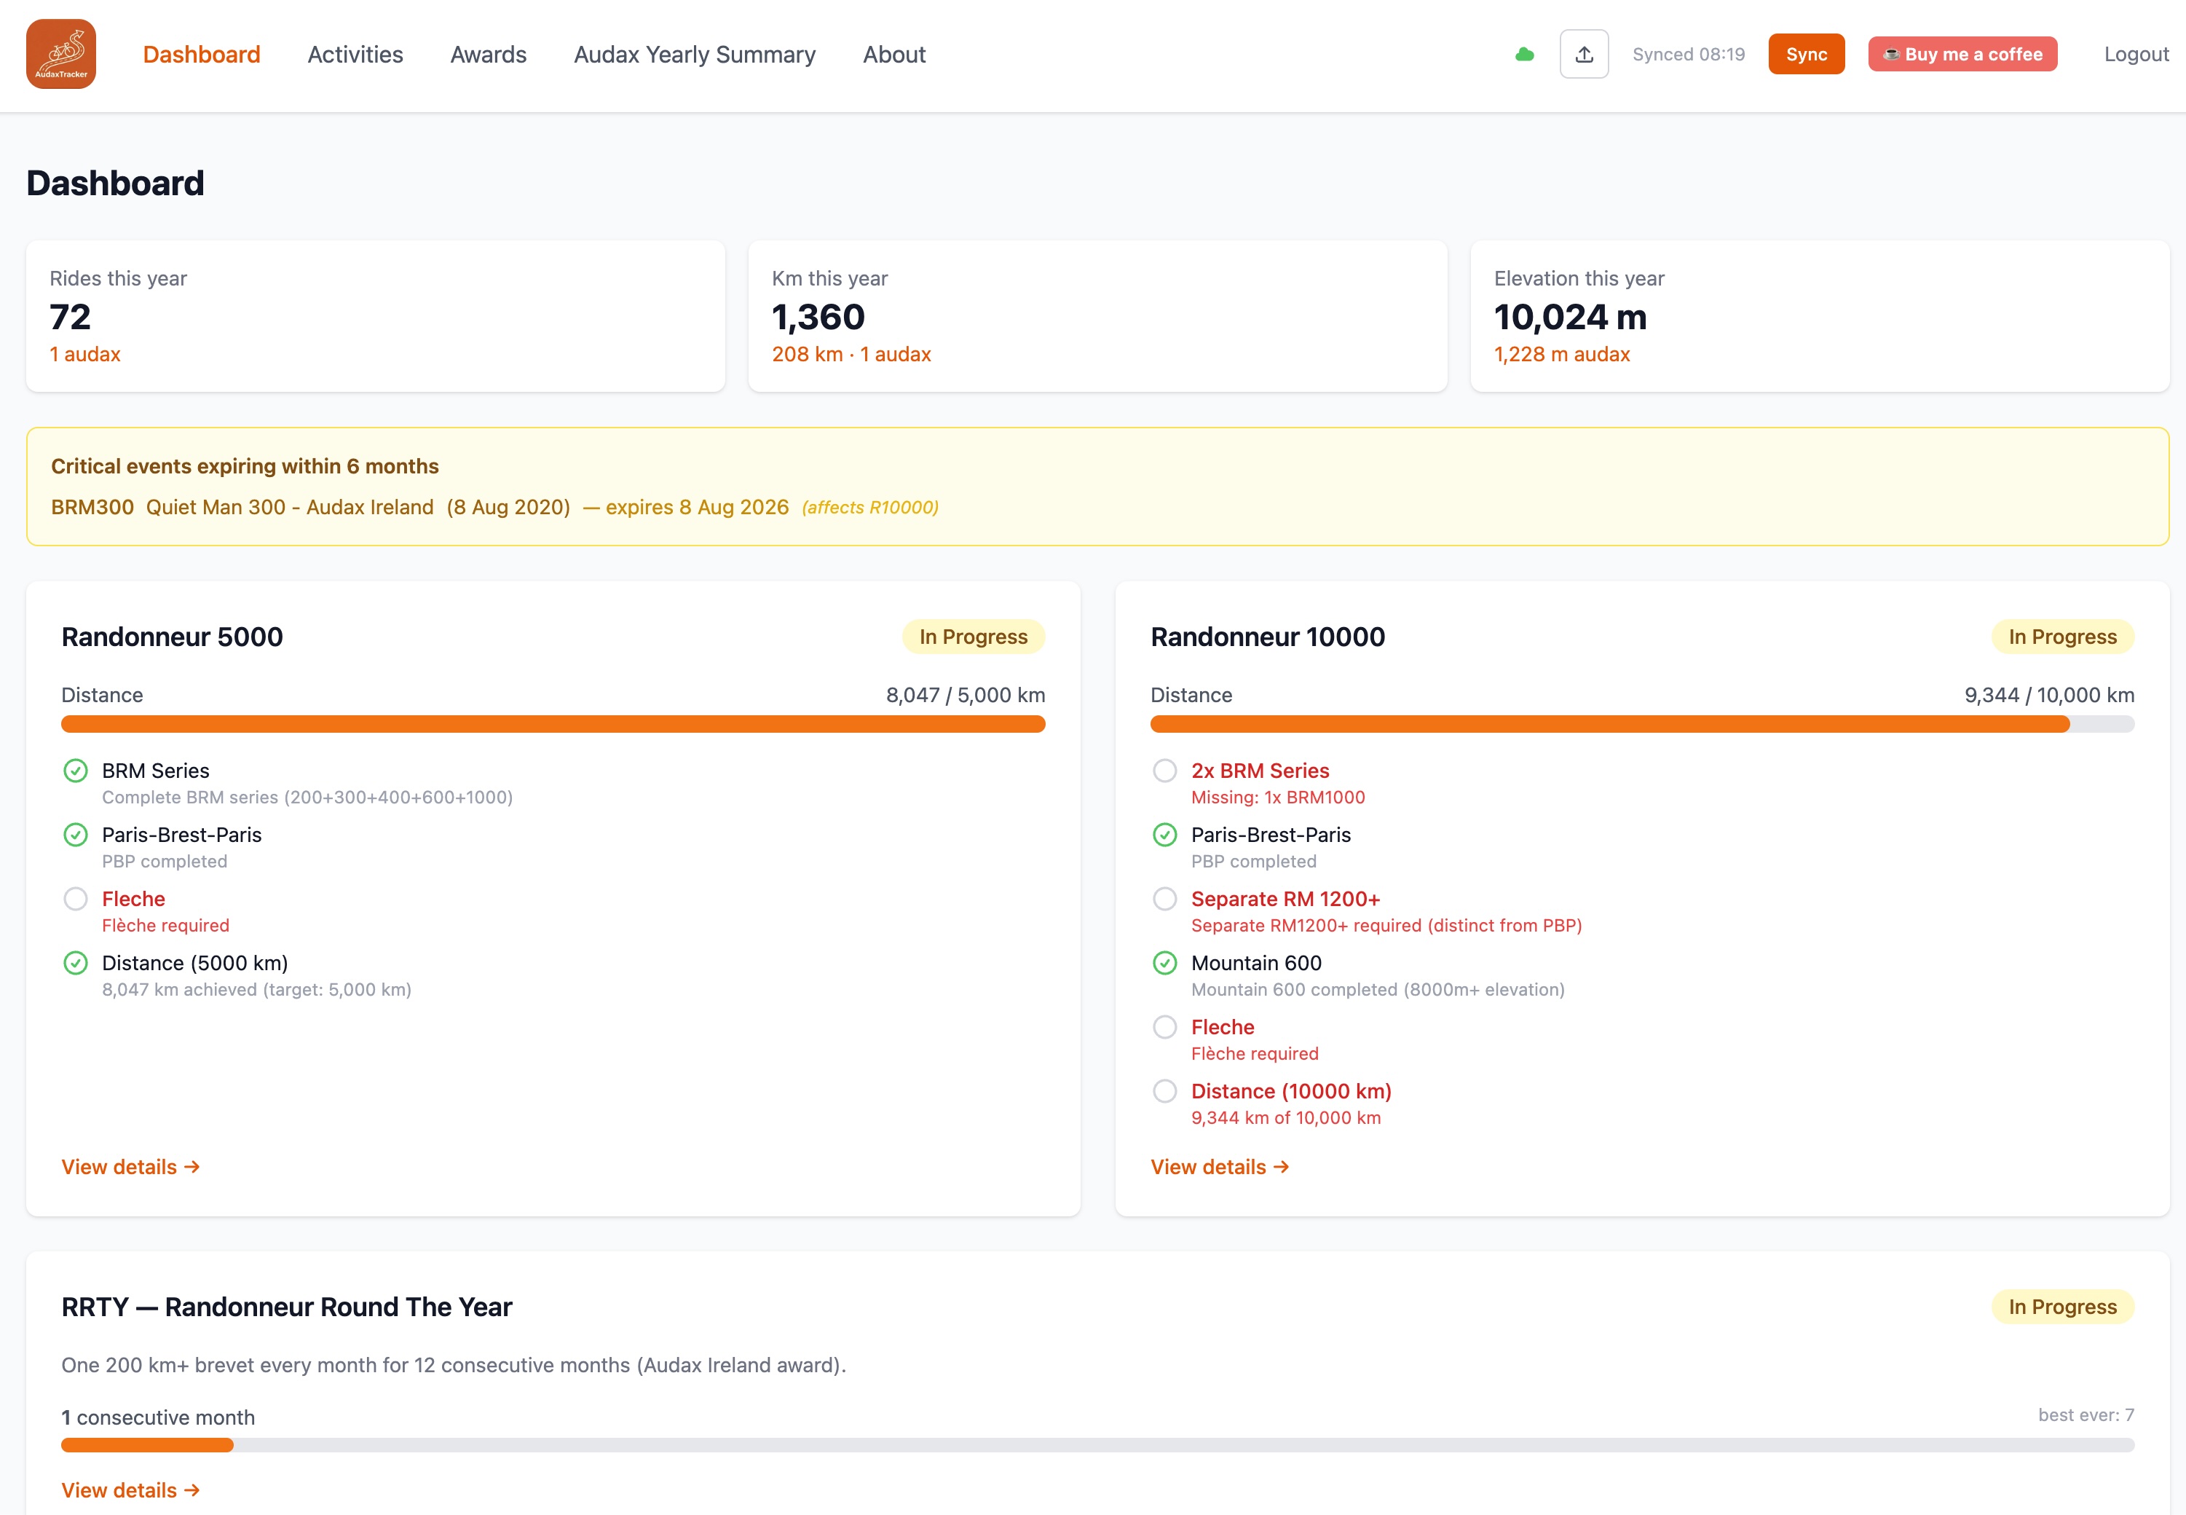Click the Randonneur 10000 distance progress bar
The height and width of the screenshot is (1515, 2186).
click(x=1641, y=724)
